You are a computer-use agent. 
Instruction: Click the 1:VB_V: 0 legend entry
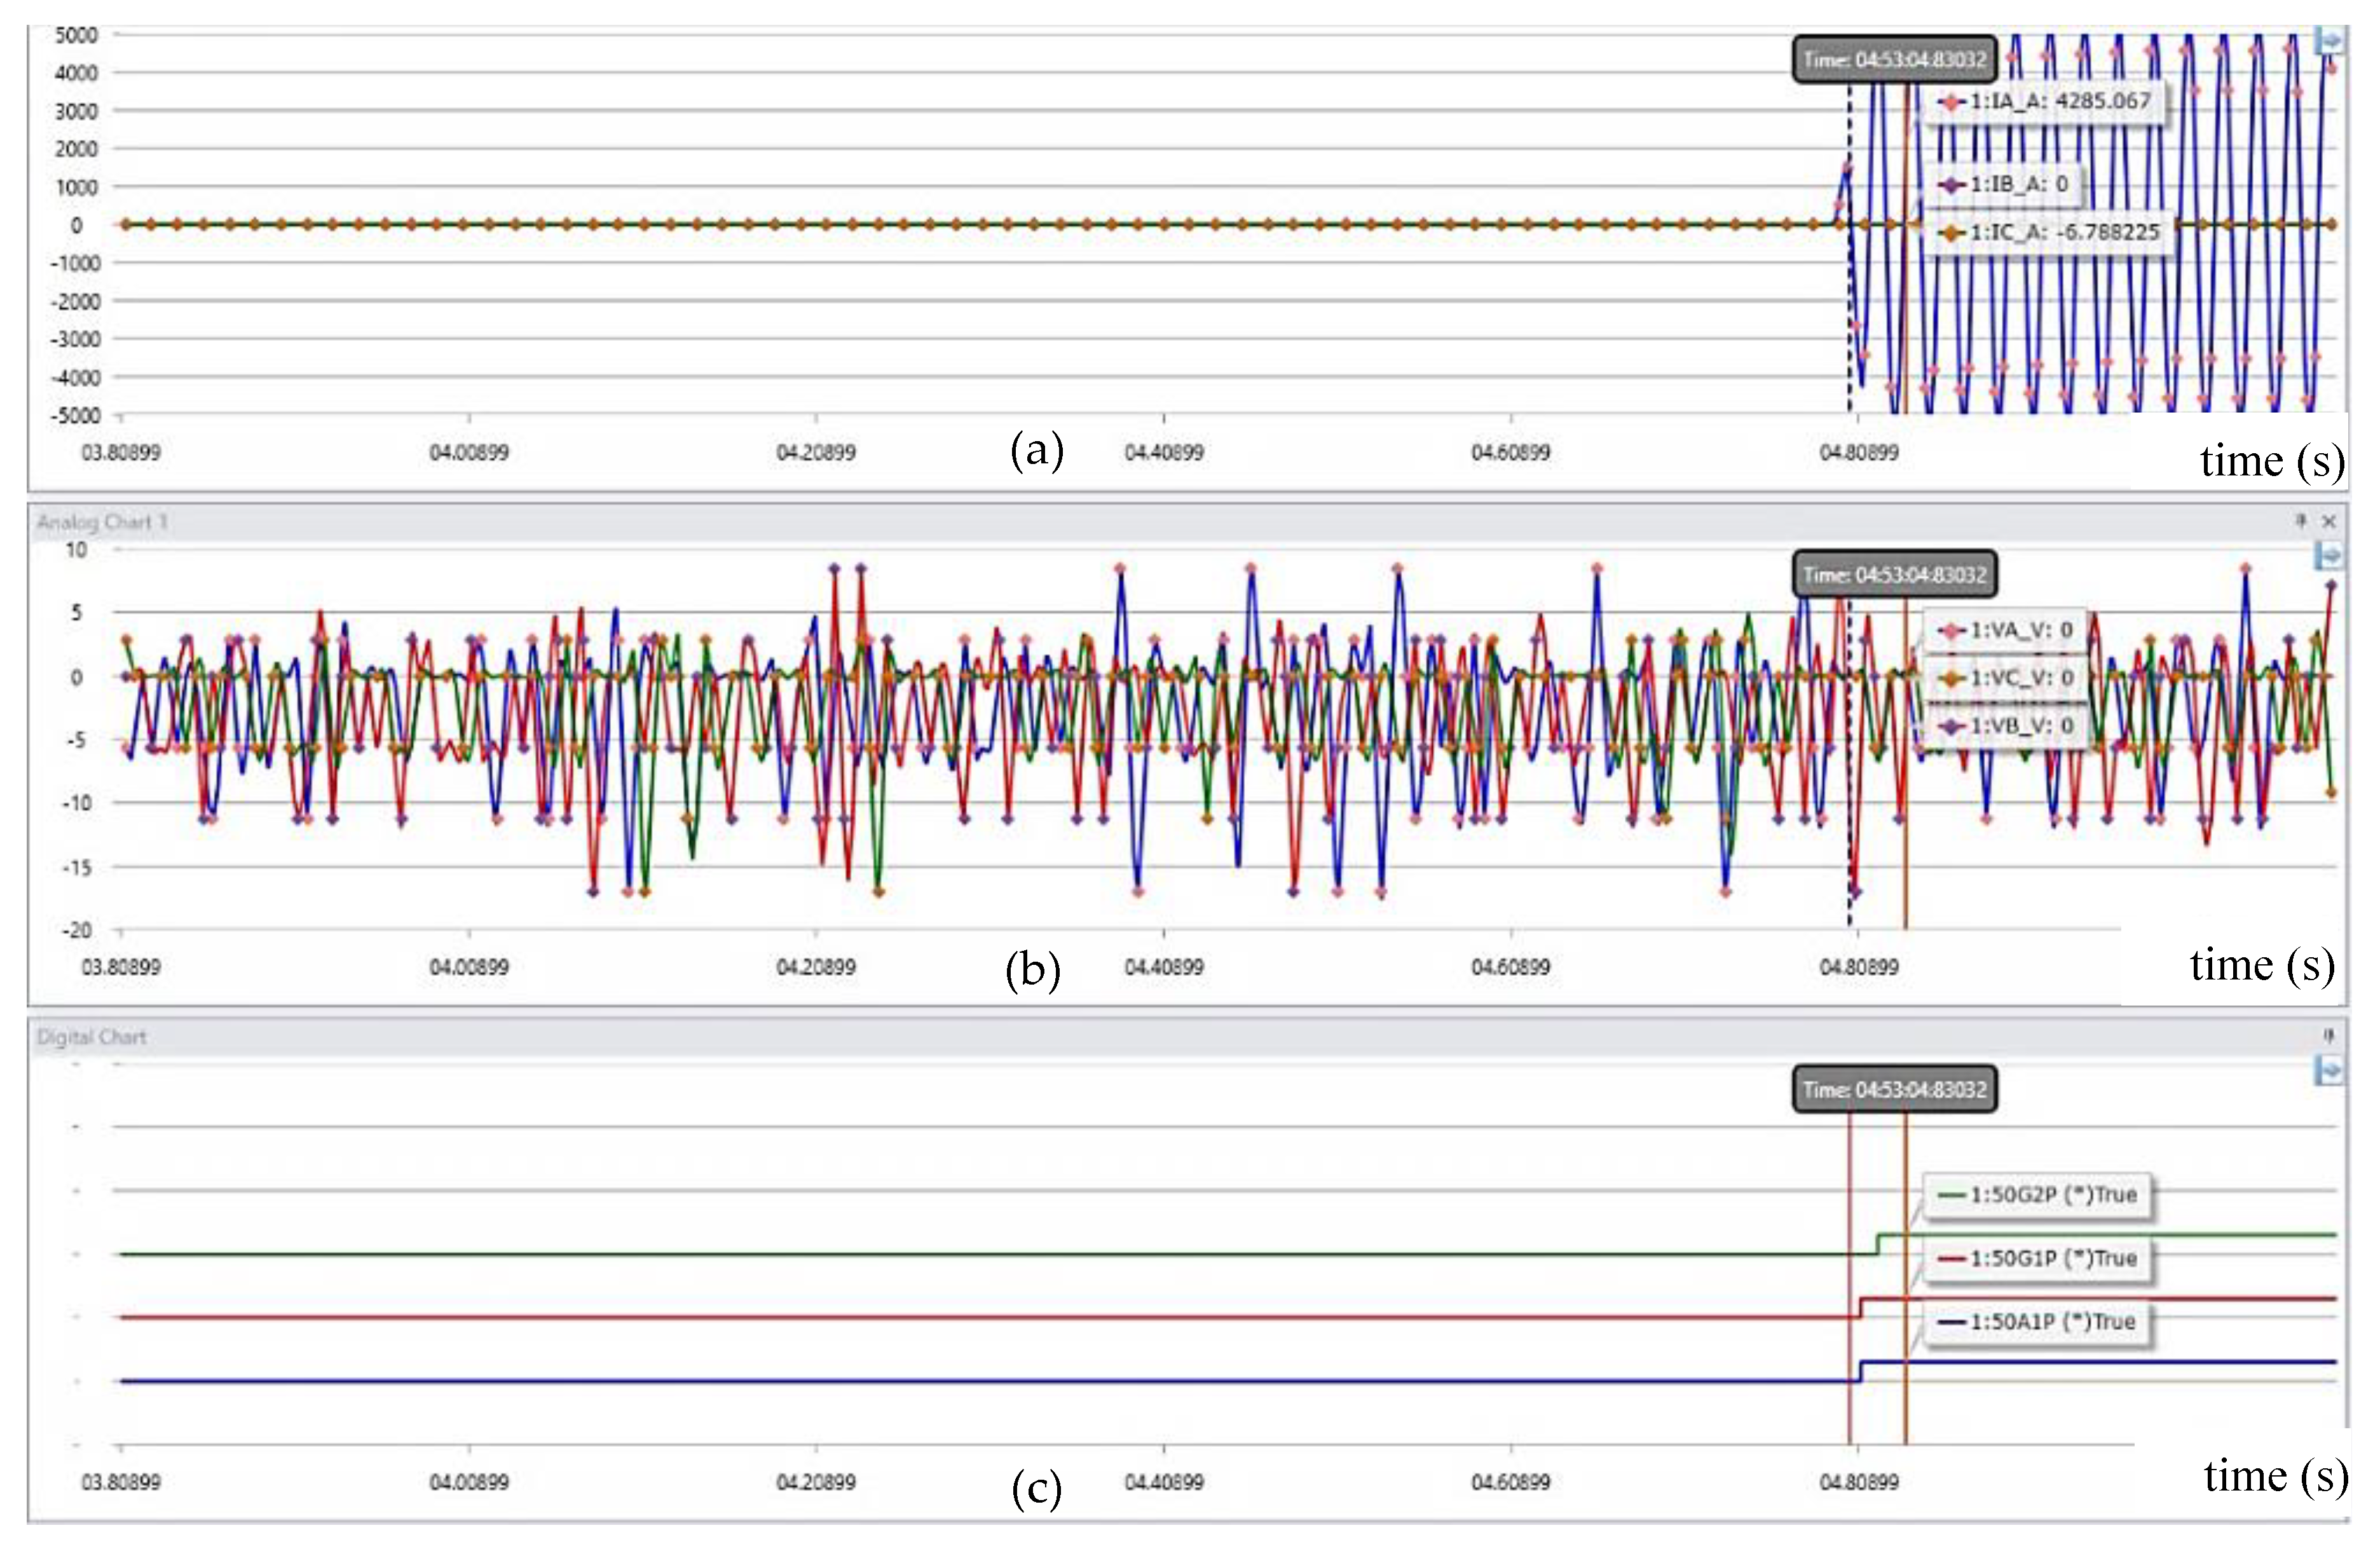coord(2006,725)
